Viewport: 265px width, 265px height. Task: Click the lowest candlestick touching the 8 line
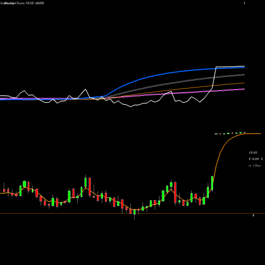pyautogui.click(x=135, y=212)
